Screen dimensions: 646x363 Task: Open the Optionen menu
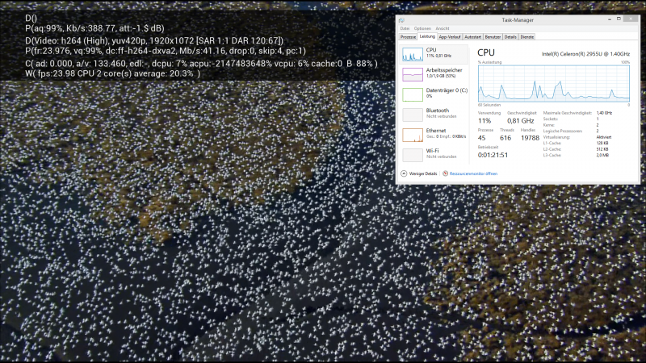coord(422,29)
